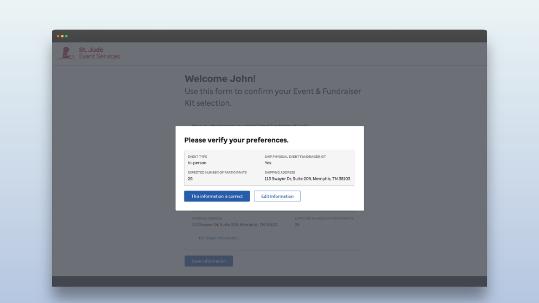Confirm with 'This information is correct' button

tap(217, 196)
